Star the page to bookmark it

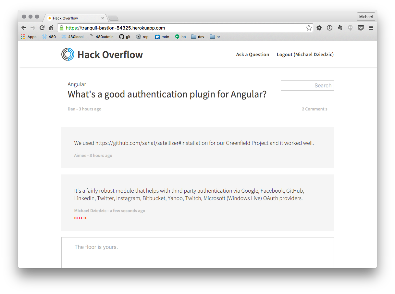309,28
